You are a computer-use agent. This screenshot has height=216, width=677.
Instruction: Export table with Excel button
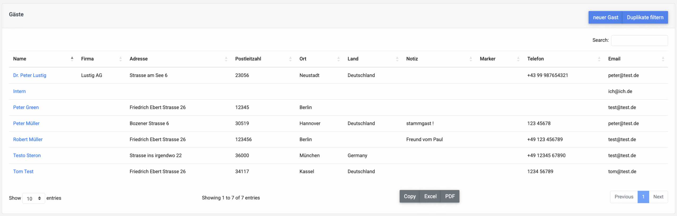tap(430, 196)
